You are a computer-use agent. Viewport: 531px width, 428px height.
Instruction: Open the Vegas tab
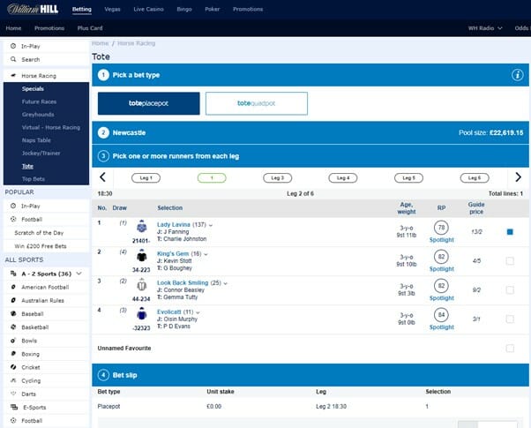[112, 9]
